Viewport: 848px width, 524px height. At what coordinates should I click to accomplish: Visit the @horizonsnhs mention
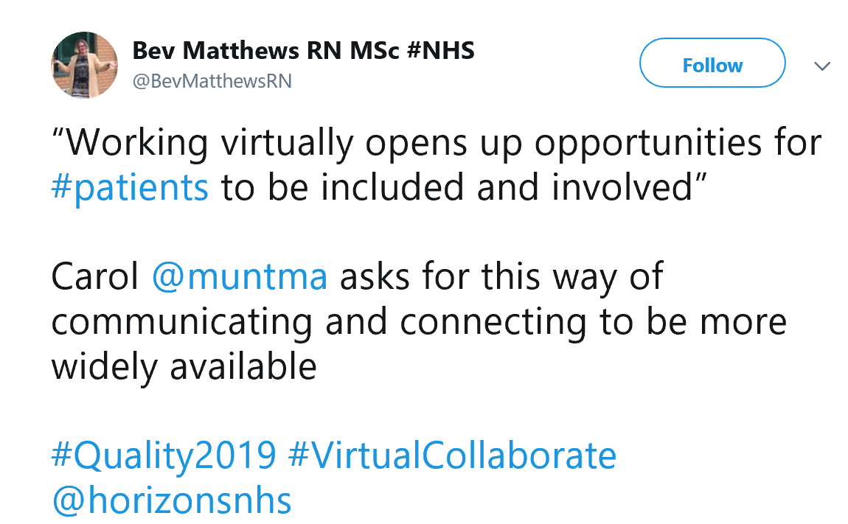171,500
